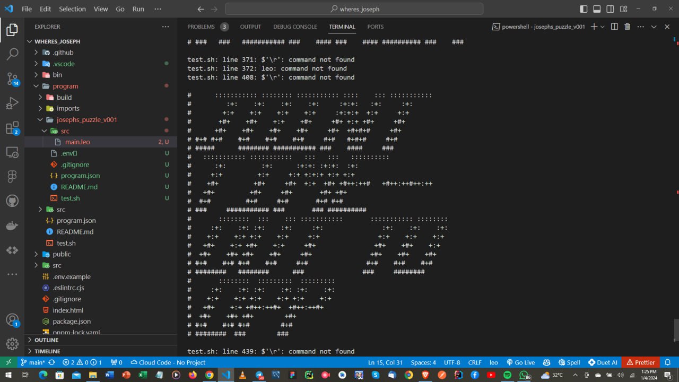Click the main* git branch indicator

point(32,362)
